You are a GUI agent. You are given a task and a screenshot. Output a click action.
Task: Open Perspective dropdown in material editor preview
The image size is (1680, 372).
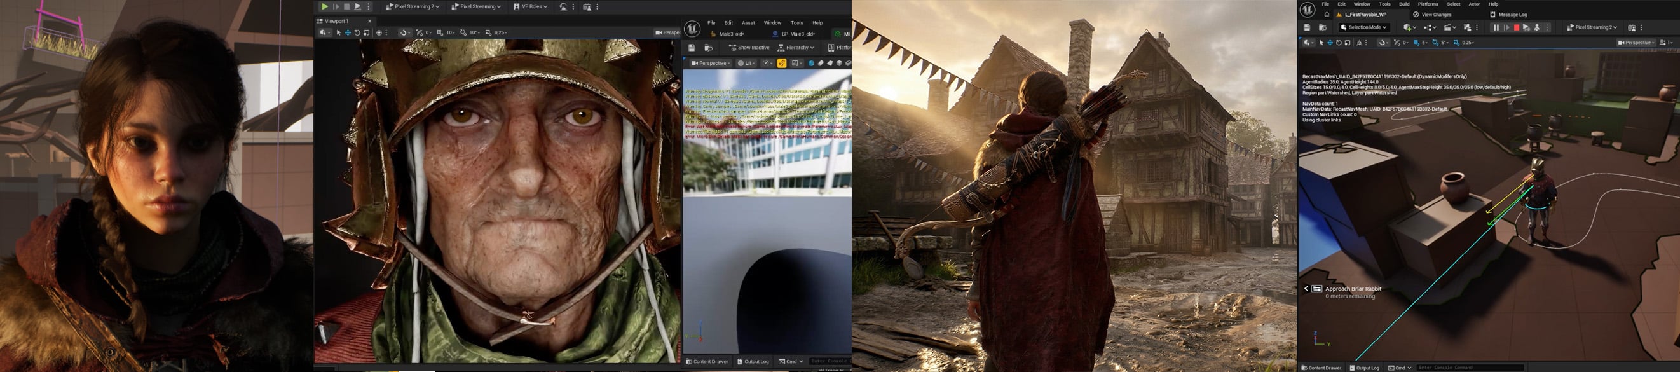click(x=711, y=64)
